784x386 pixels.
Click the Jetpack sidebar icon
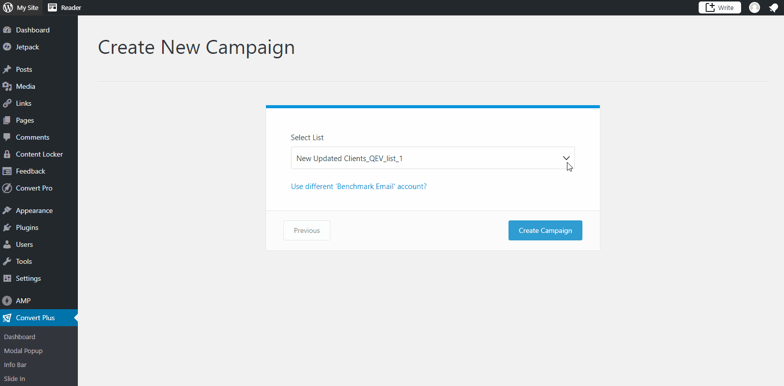tap(7, 47)
